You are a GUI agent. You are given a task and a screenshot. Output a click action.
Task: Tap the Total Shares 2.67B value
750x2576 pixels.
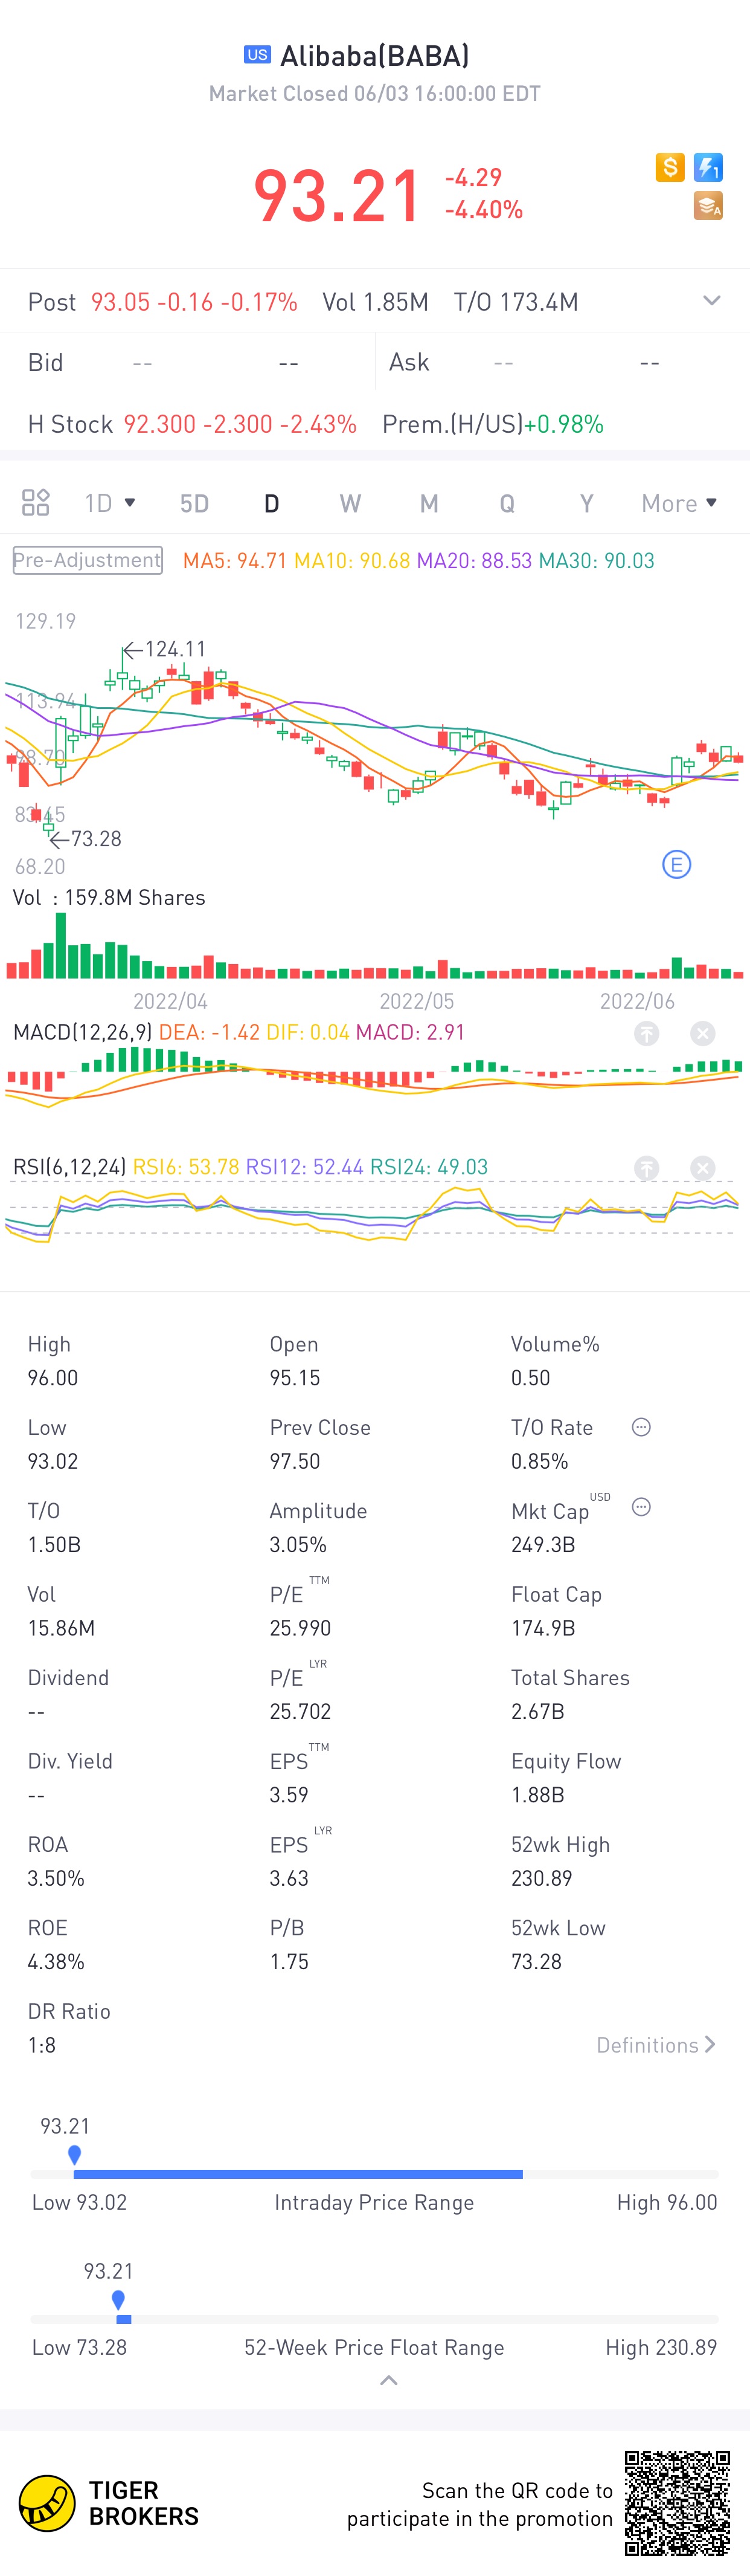(538, 1711)
